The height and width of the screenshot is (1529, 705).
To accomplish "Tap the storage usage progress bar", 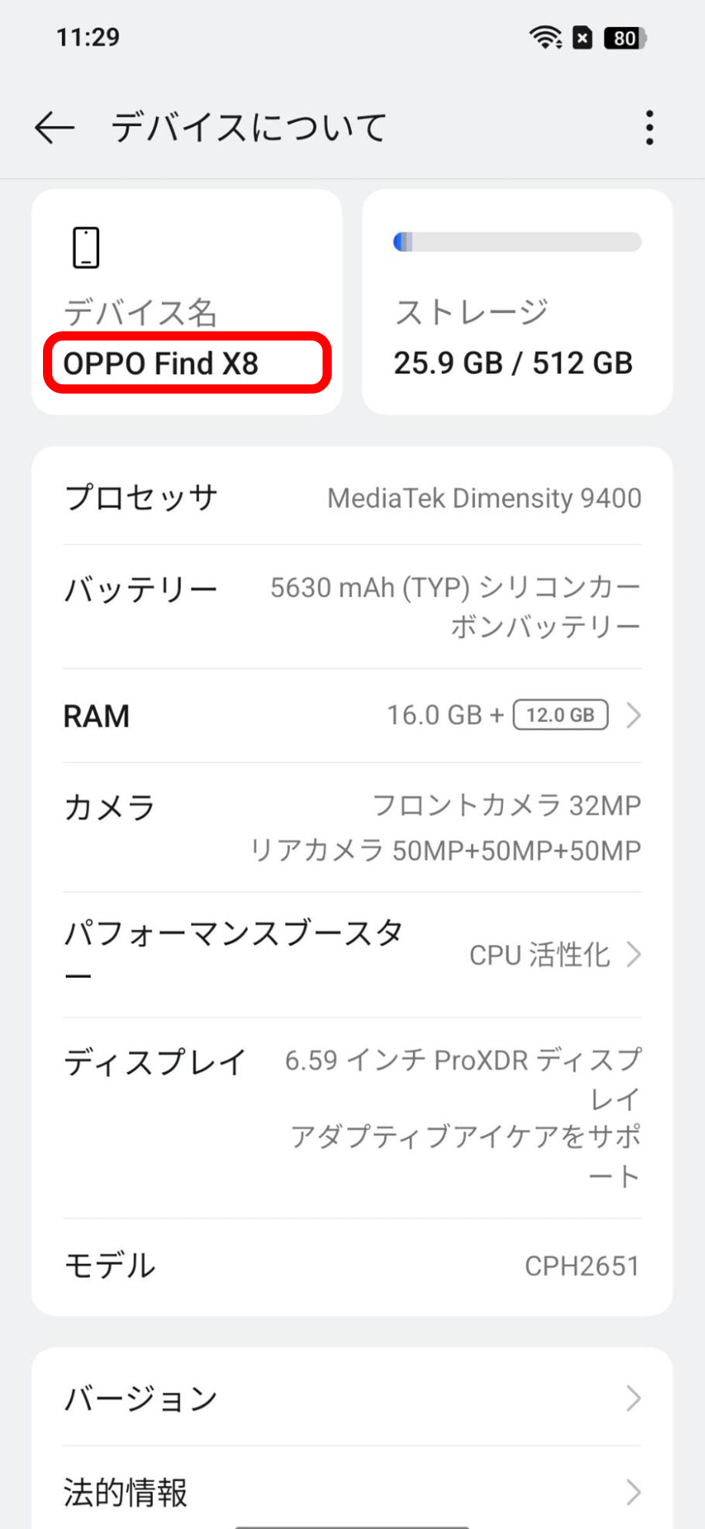I will pos(517,242).
